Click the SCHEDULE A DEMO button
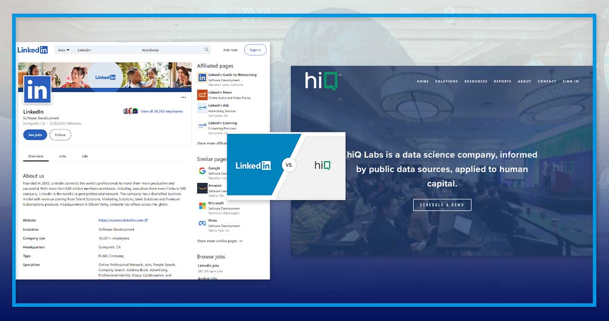Screen dimensions: 609x321 point(442,205)
